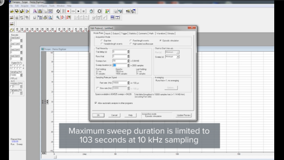The height and width of the screenshot is (160, 284).
Task: Click the Fast rate (Hz) input field
Action: coord(120,83)
